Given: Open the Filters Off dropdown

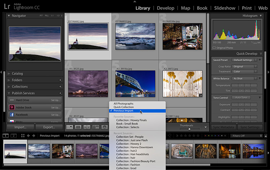Looking at the screenshot, I should [246, 136].
